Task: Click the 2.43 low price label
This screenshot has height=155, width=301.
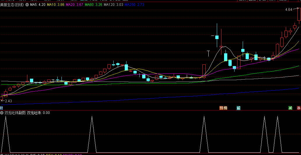Action: pyautogui.click(x=8, y=101)
